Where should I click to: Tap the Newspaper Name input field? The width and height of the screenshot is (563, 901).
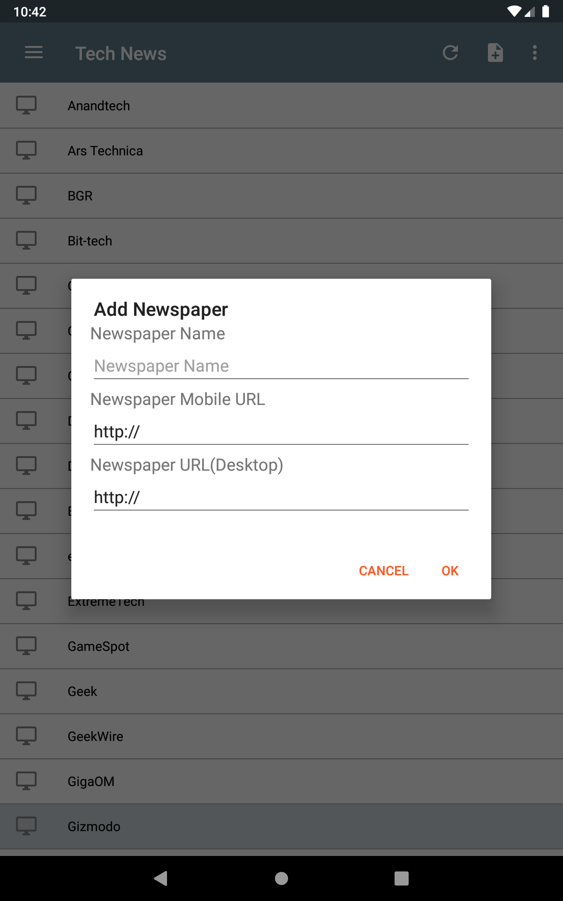(281, 366)
